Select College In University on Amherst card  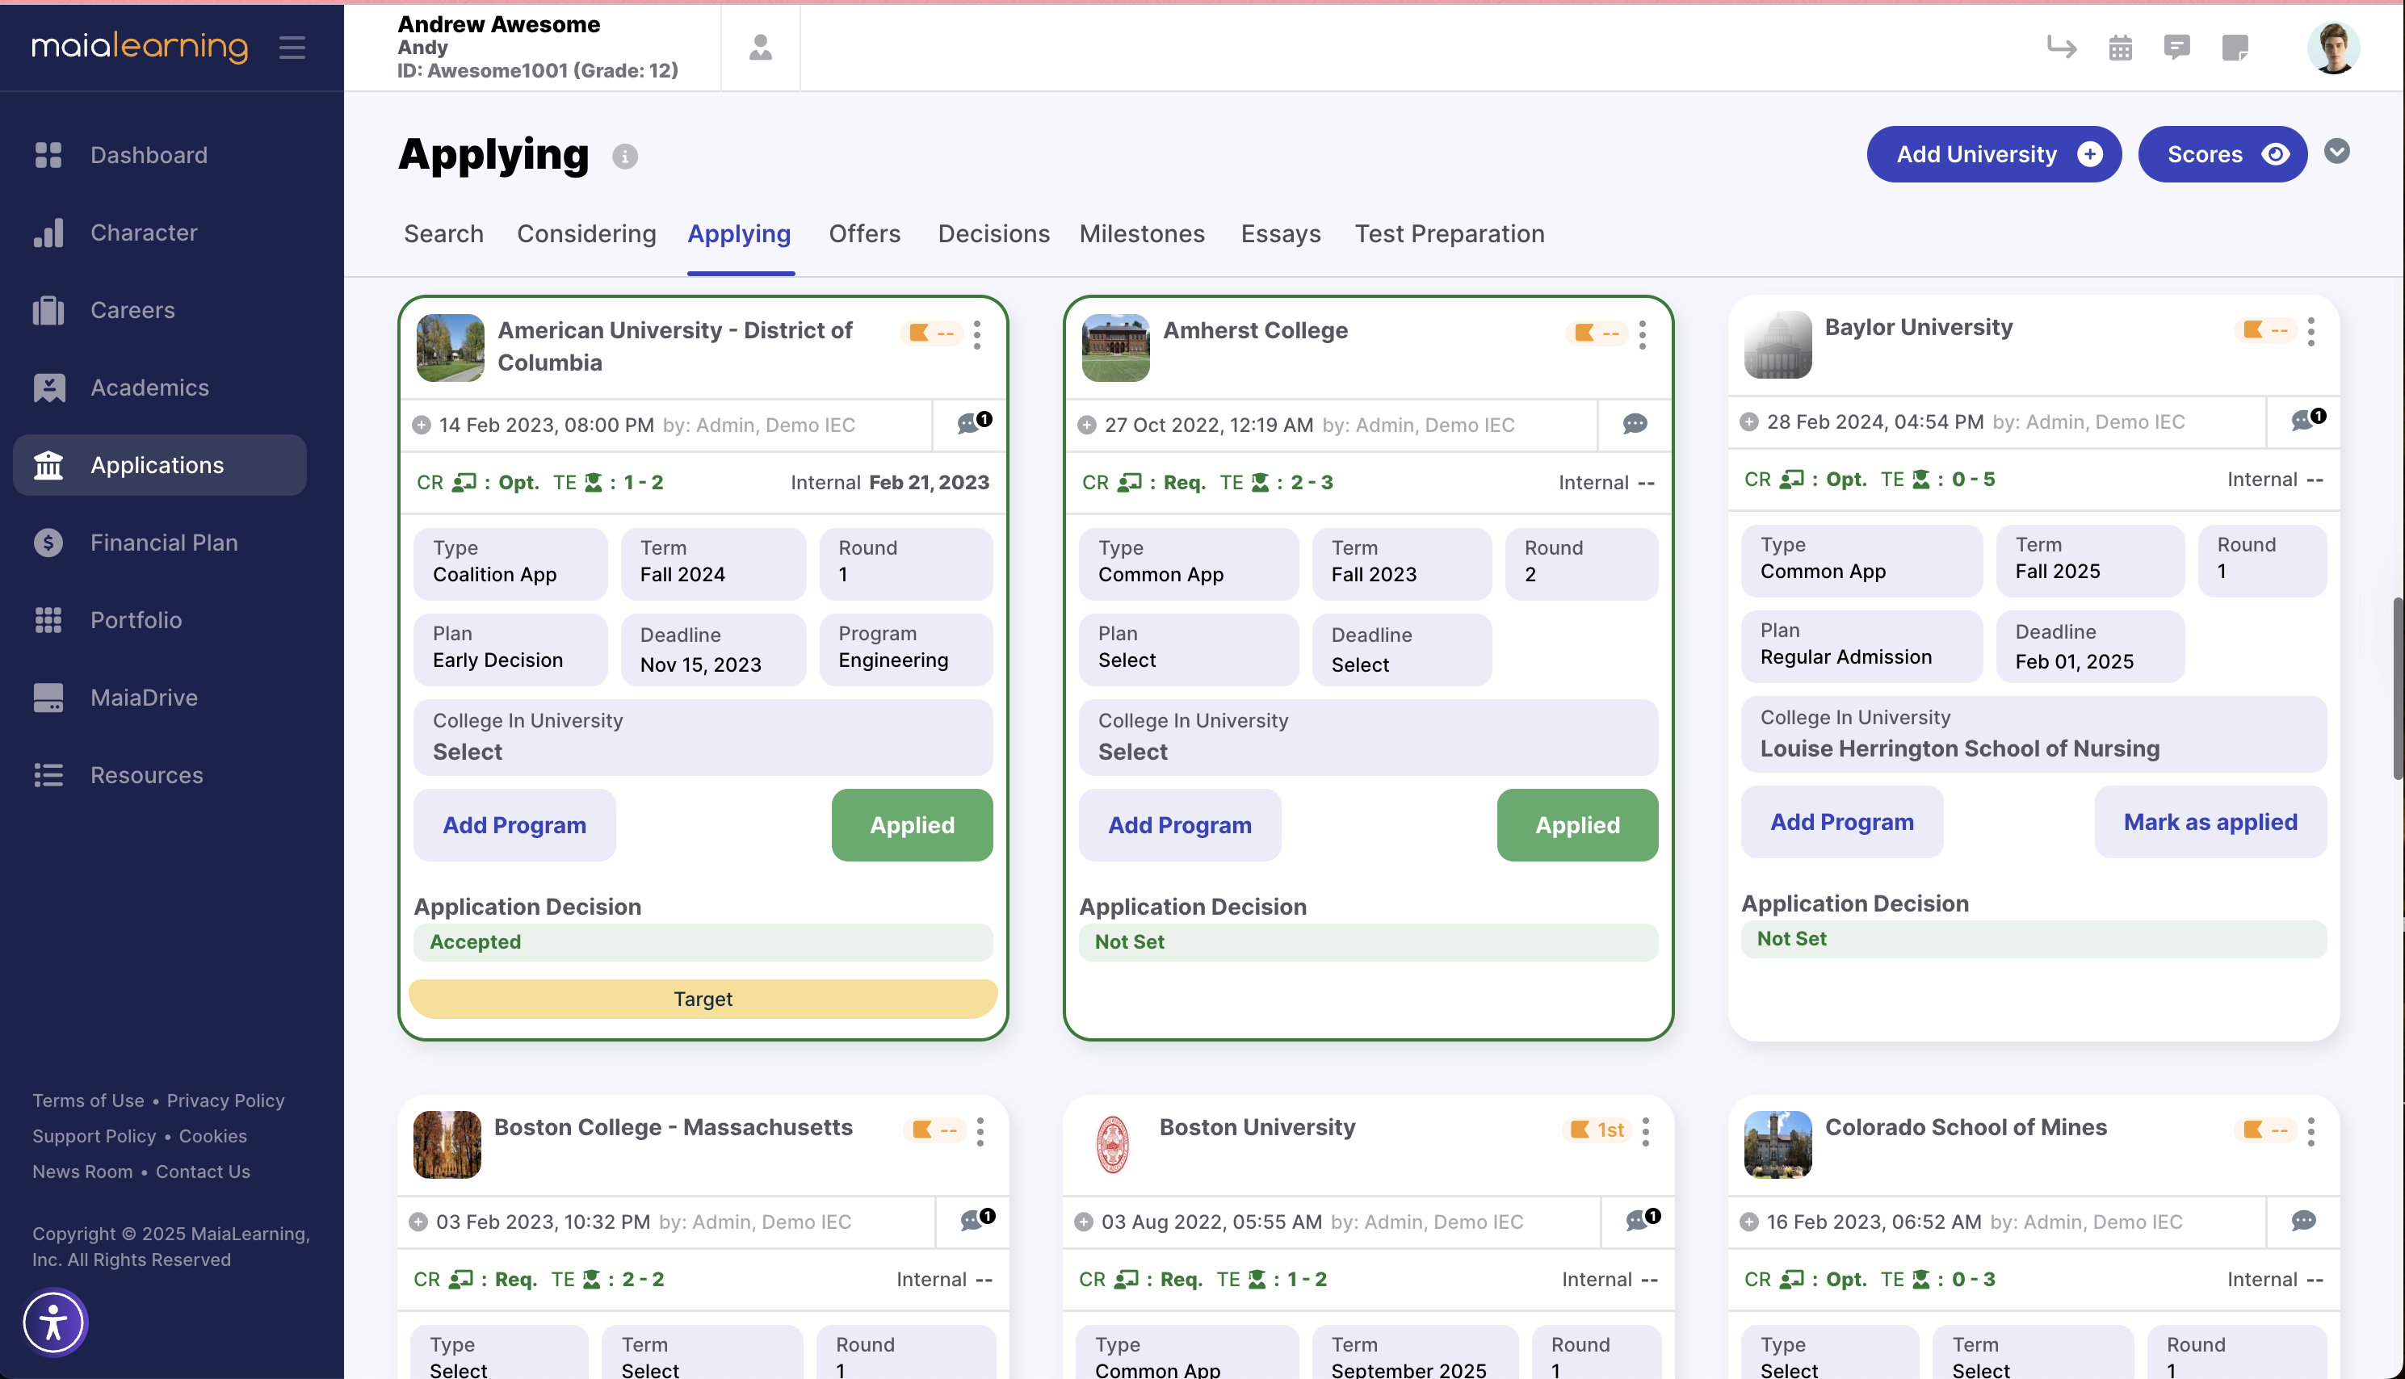click(x=1368, y=737)
